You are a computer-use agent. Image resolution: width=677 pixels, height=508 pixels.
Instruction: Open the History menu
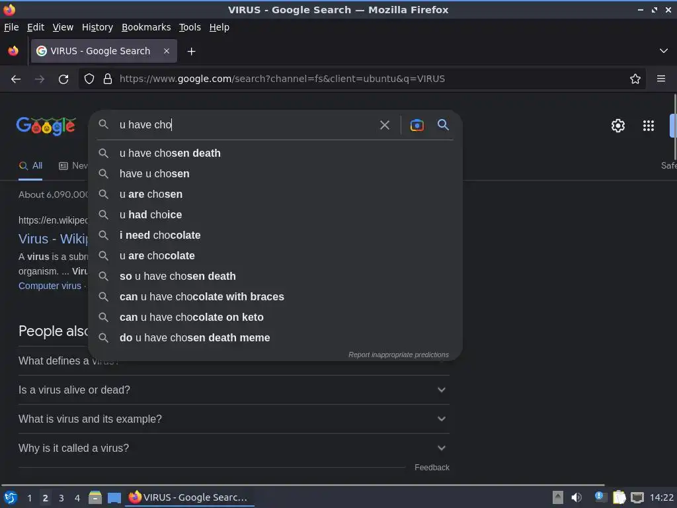pos(97,27)
